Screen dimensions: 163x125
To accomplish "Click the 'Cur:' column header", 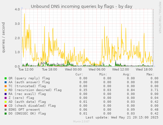I will pyautogui.click(x=79, y=74).
